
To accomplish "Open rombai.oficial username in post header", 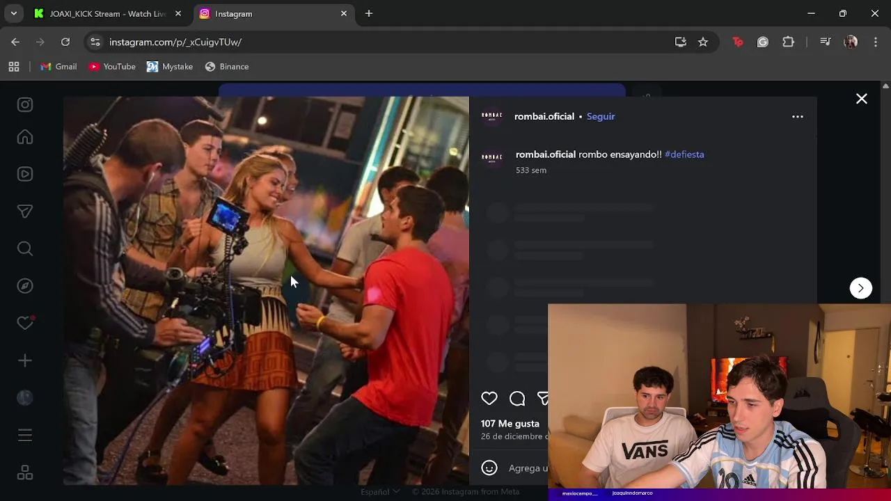I will (544, 116).
